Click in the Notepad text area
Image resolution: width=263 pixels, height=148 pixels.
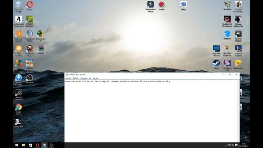click(x=151, y=111)
